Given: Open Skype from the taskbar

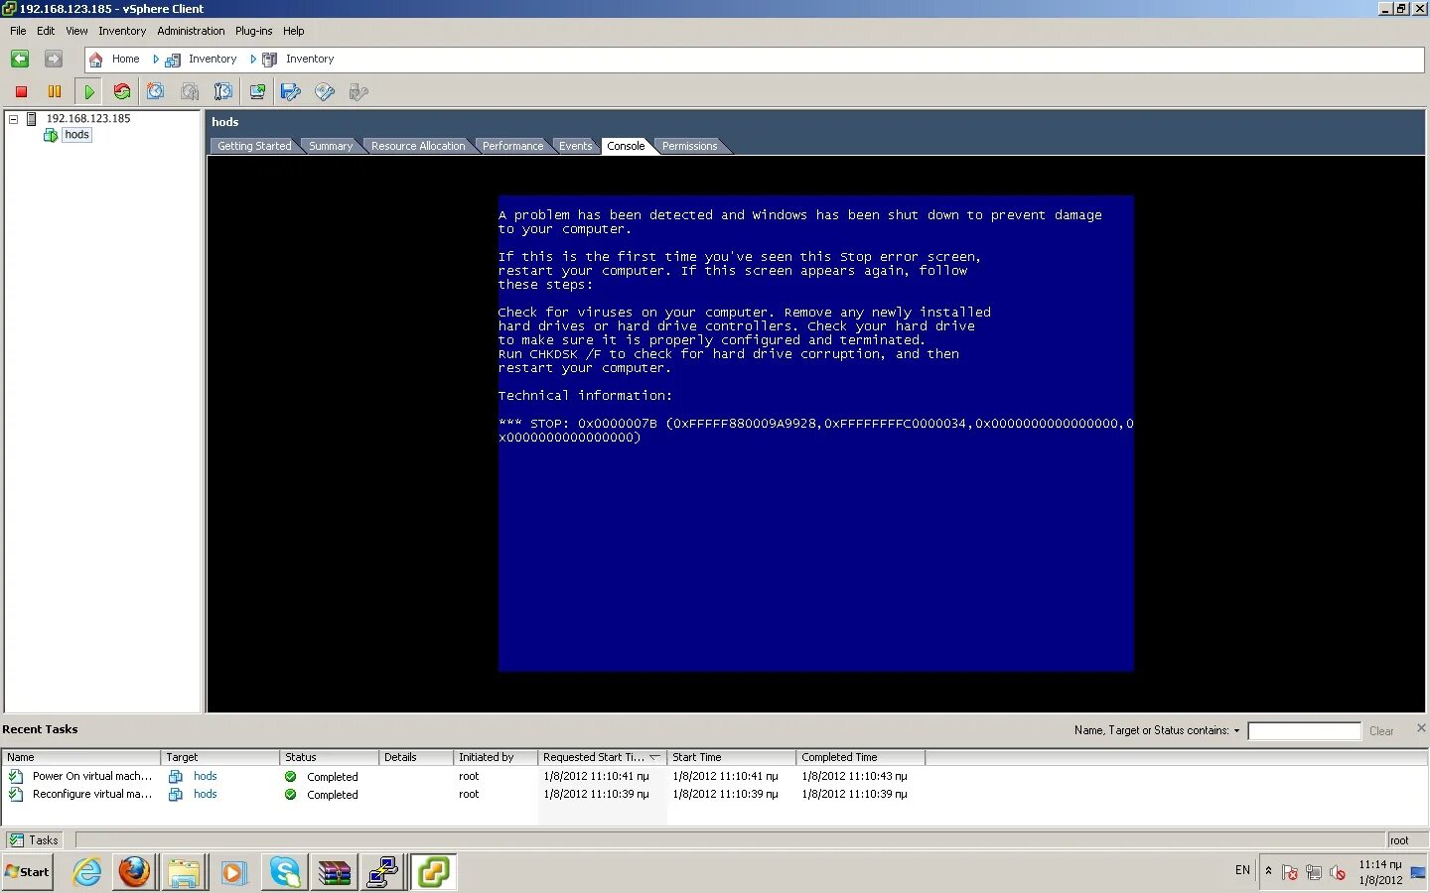Looking at the screenshot, I should (x=285, y=872).
